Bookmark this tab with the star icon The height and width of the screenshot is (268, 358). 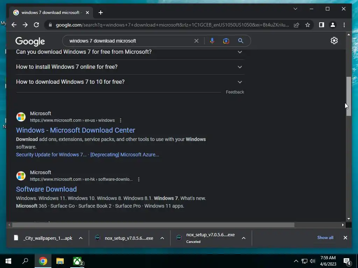click(308, 25)
